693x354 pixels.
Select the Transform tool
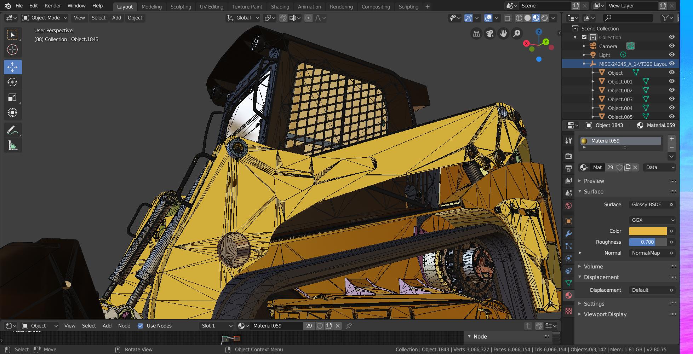[12, 113]
